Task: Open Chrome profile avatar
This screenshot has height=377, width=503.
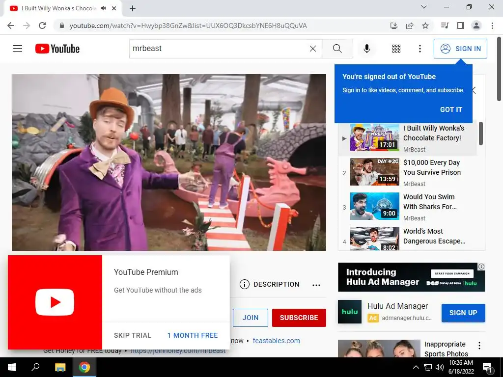Action: pos(476,26)
